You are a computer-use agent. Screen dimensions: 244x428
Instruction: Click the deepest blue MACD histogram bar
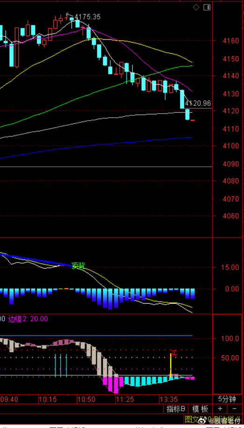click(110, 299)
